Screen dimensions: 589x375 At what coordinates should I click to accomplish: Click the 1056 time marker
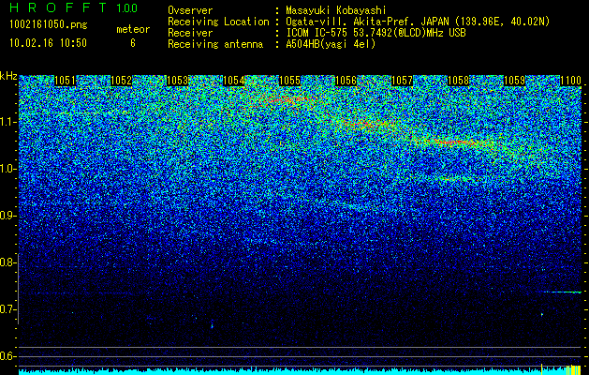[x=346, y=81]
